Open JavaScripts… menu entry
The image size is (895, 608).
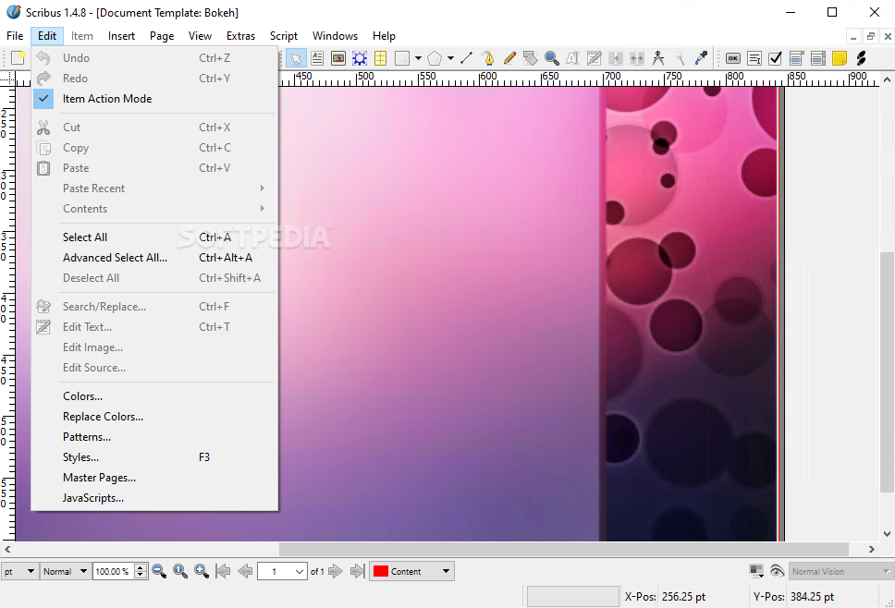154,498
